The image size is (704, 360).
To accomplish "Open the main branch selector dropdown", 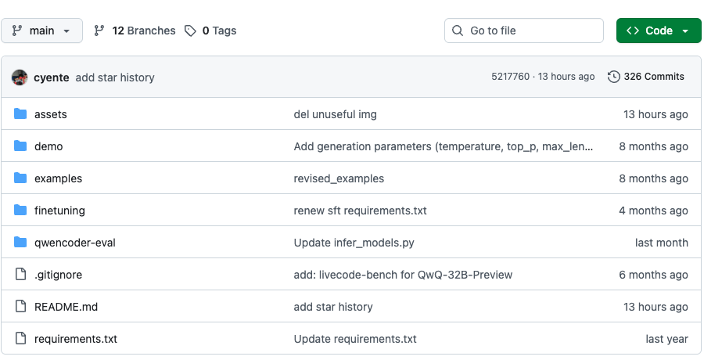I will pyautogui.click(x=41, y=31).
